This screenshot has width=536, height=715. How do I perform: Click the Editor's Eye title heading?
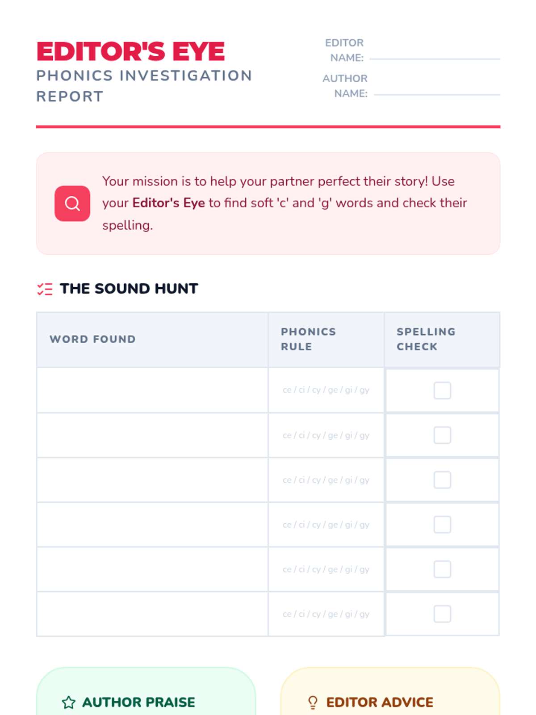pyautogui.click(x=130, y=51)
